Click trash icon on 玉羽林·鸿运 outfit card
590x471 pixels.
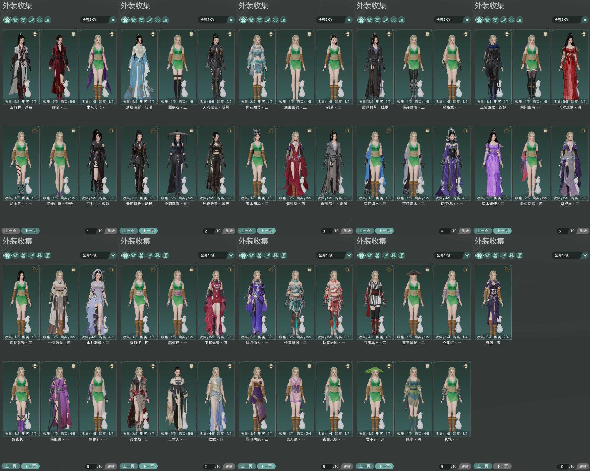35,34
